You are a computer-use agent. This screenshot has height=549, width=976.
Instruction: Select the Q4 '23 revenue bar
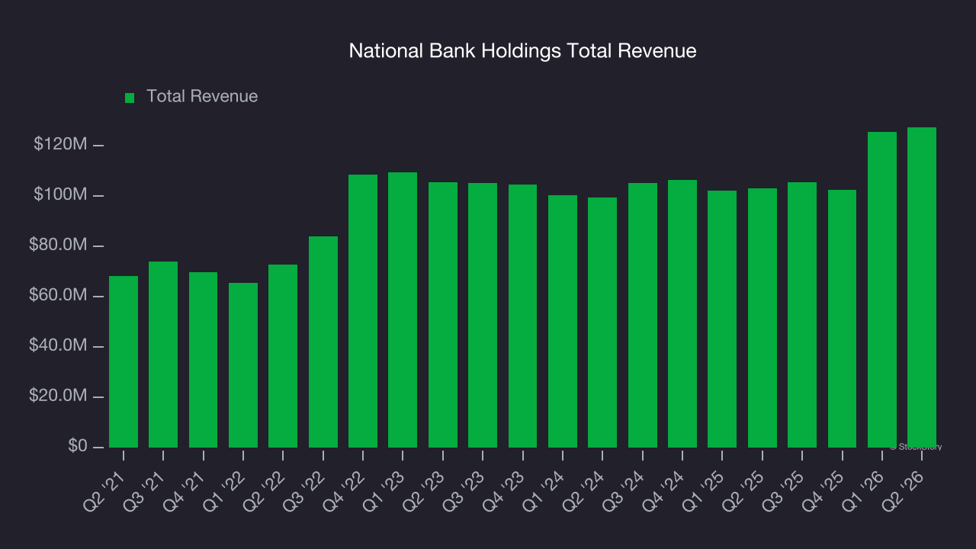coord(522,316)
